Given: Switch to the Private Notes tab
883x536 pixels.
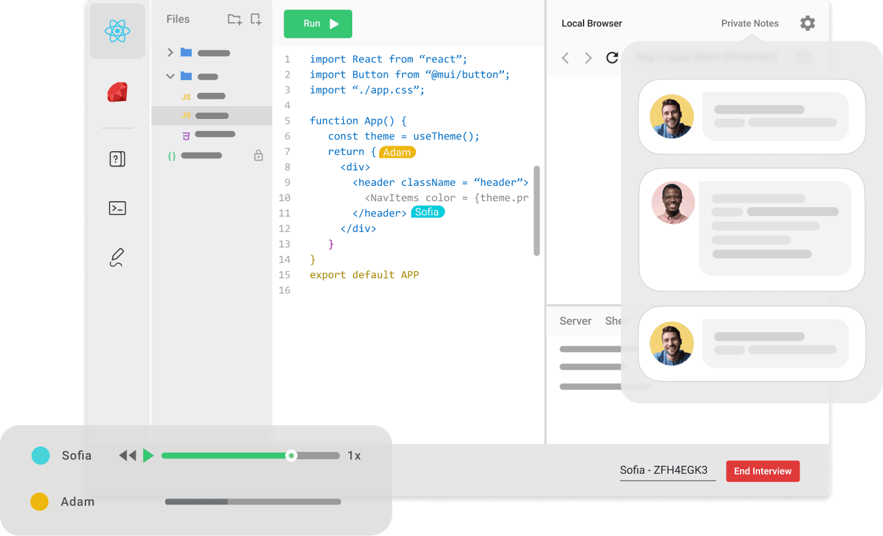Looking at the screenshot, I should pos(749,23).
